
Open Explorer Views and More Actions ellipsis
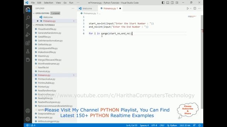(x=73, y=8)
